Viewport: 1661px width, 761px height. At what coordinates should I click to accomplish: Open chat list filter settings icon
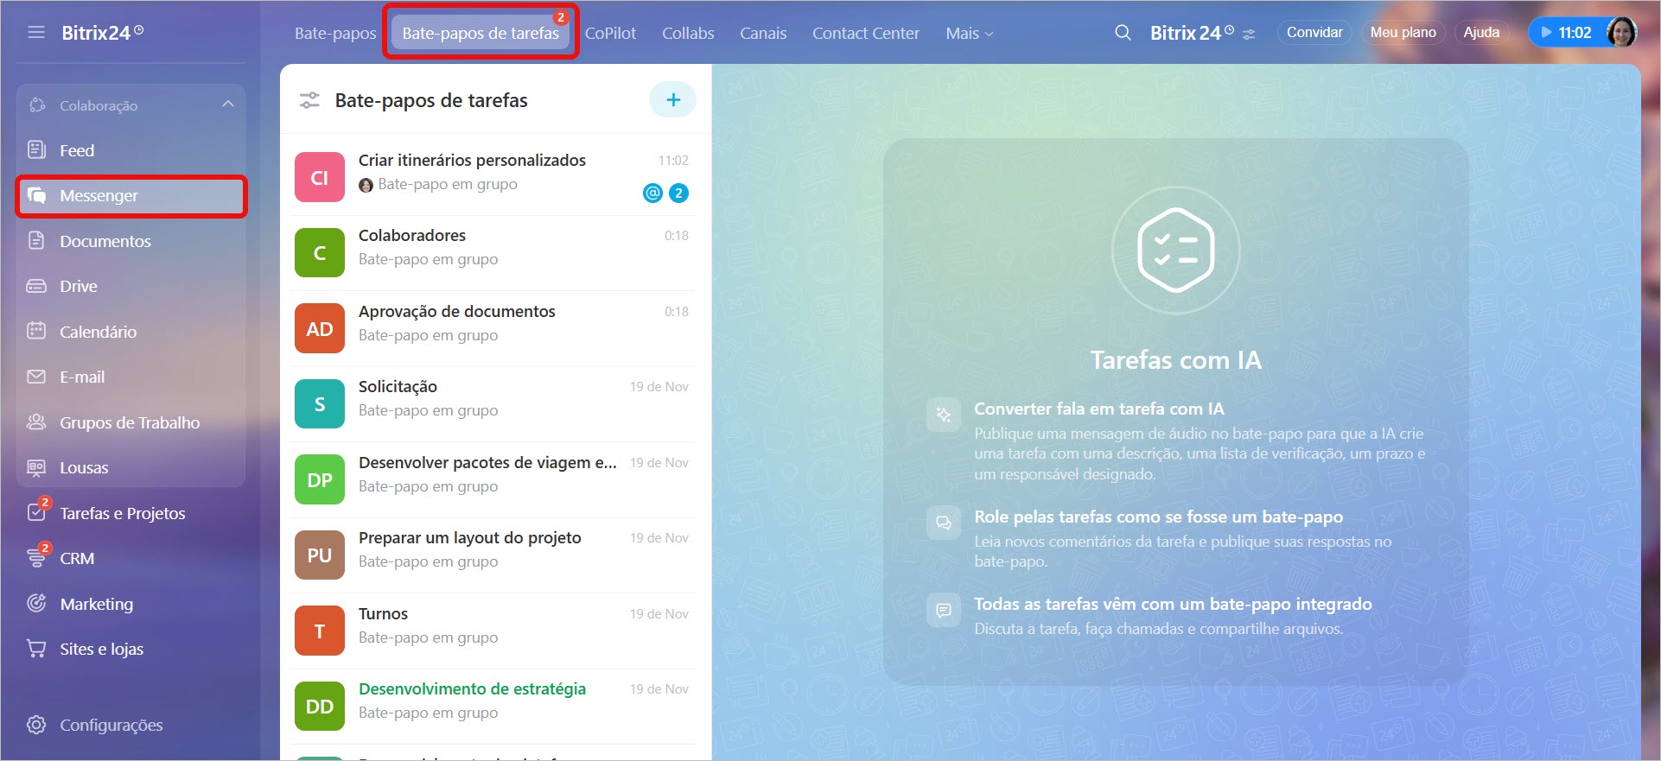click(309, 100)
